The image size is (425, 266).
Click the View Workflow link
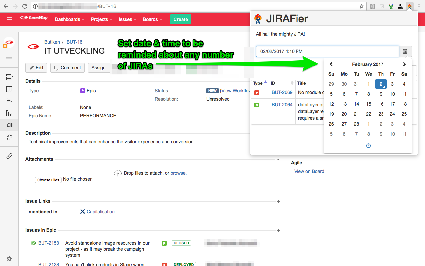coord(236,91)
